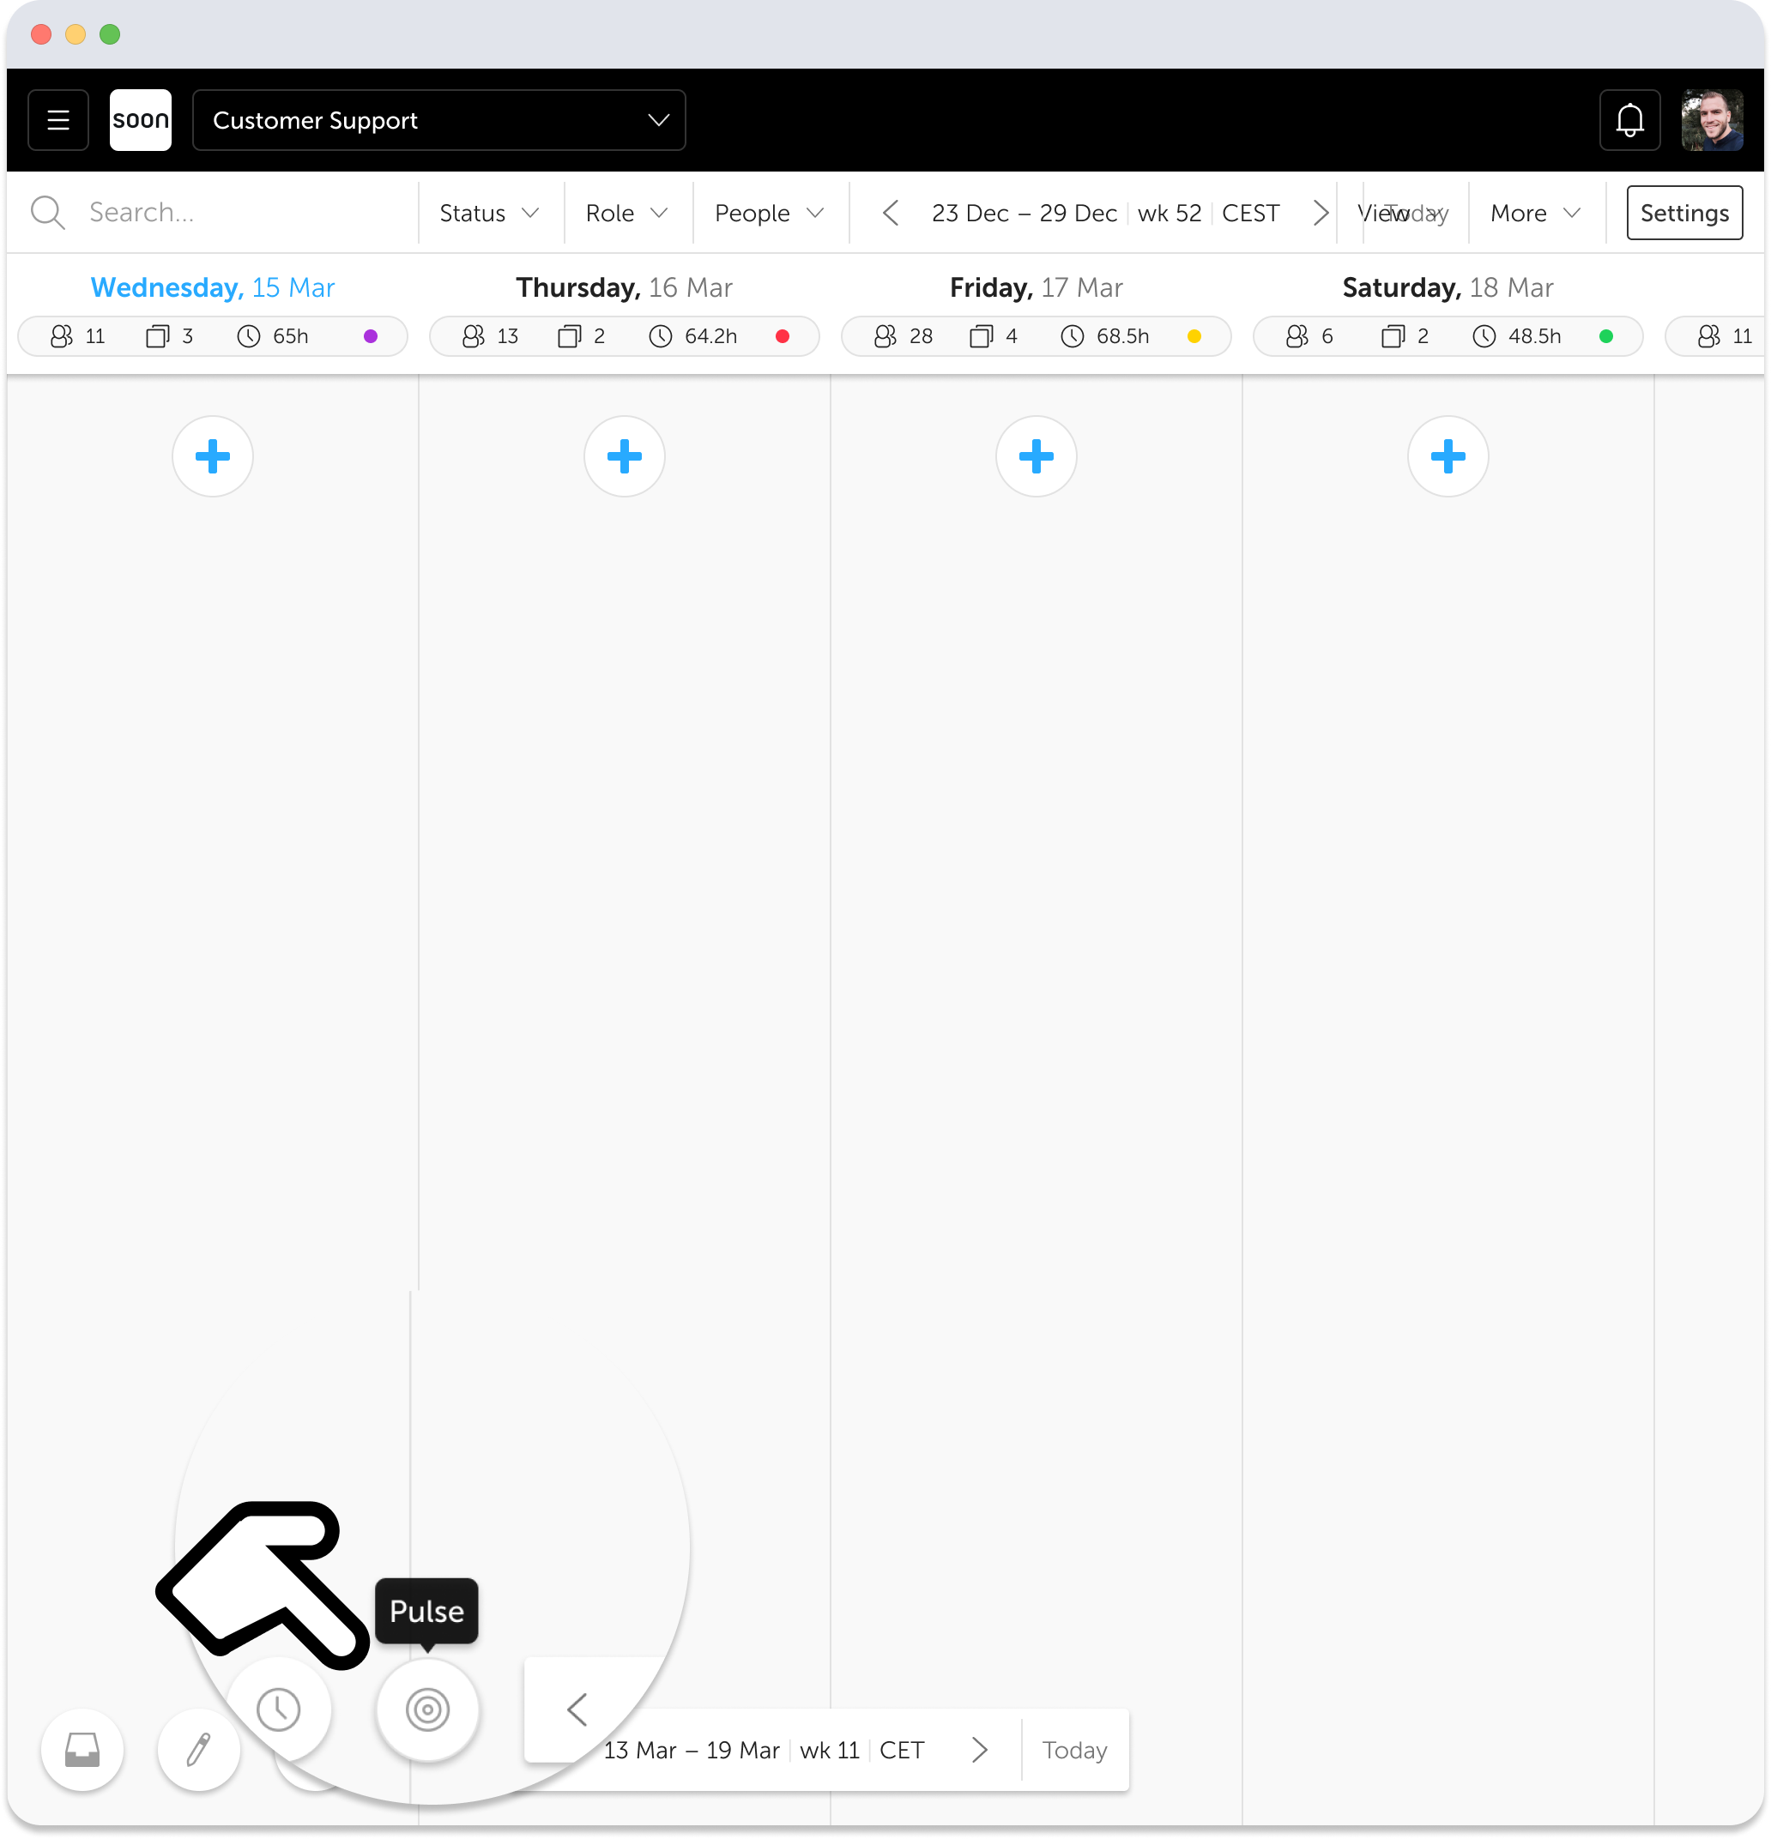Click the Settings button

(1683, 213)
